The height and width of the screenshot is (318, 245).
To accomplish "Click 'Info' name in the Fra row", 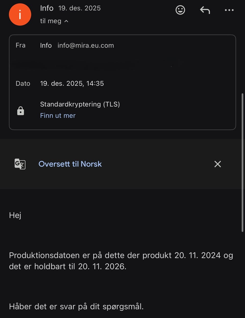I will pos(46,45).
